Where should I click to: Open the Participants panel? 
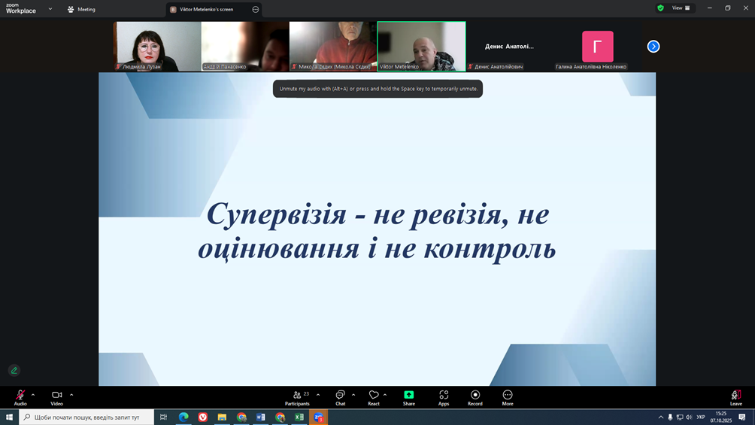(x=298, y=396)
